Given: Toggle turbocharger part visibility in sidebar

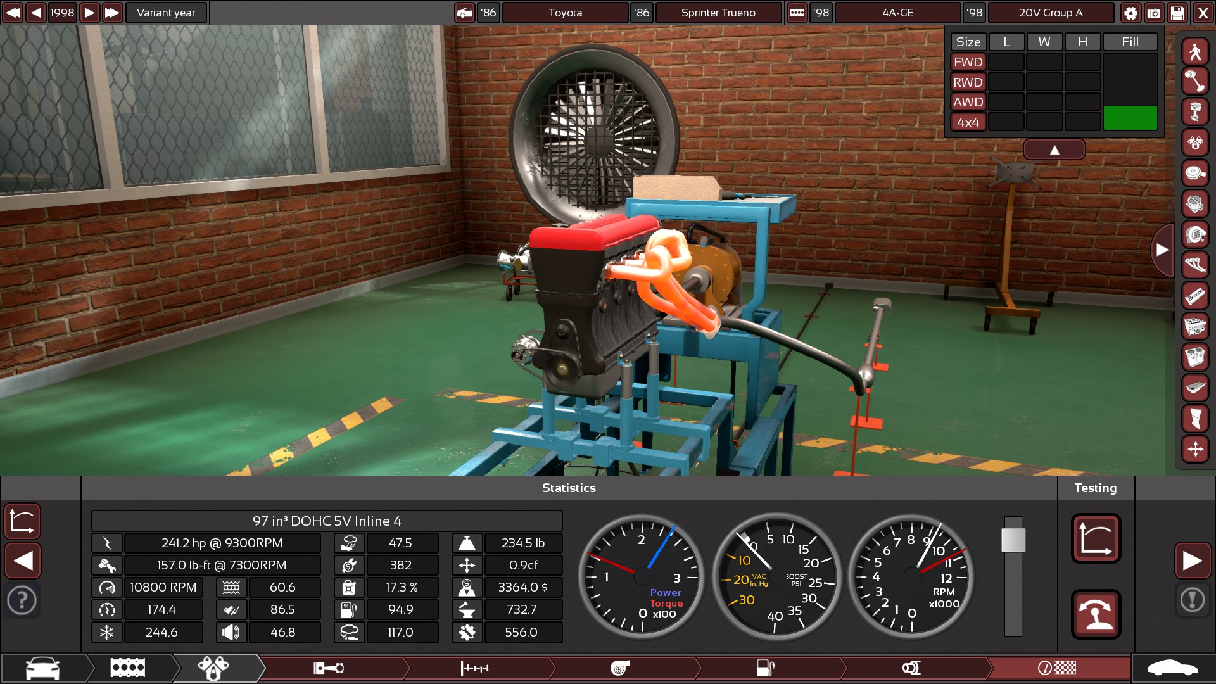Looking at the screenshot, I should [1195, 235].
